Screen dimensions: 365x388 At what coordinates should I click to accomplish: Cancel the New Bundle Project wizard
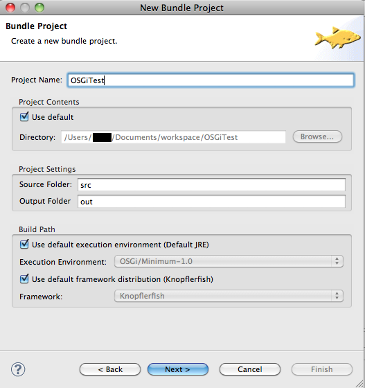tap(250, 369)
